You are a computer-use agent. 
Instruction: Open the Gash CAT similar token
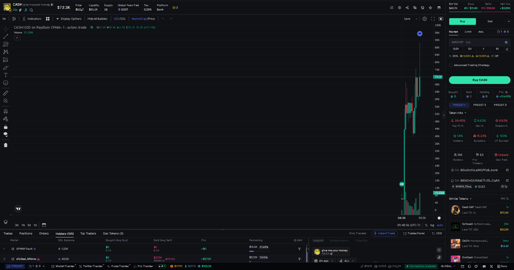point(479,210)
